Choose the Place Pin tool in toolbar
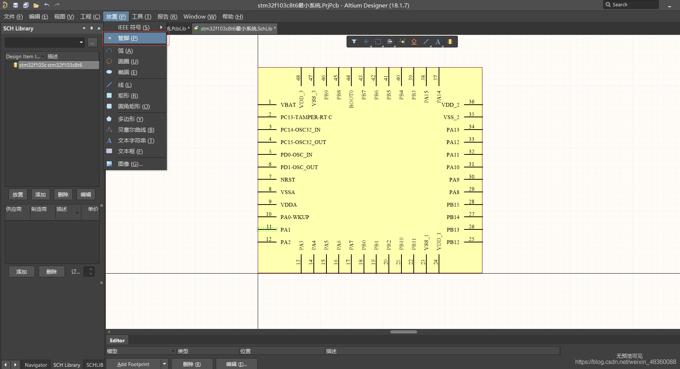 tap(402, 42)
